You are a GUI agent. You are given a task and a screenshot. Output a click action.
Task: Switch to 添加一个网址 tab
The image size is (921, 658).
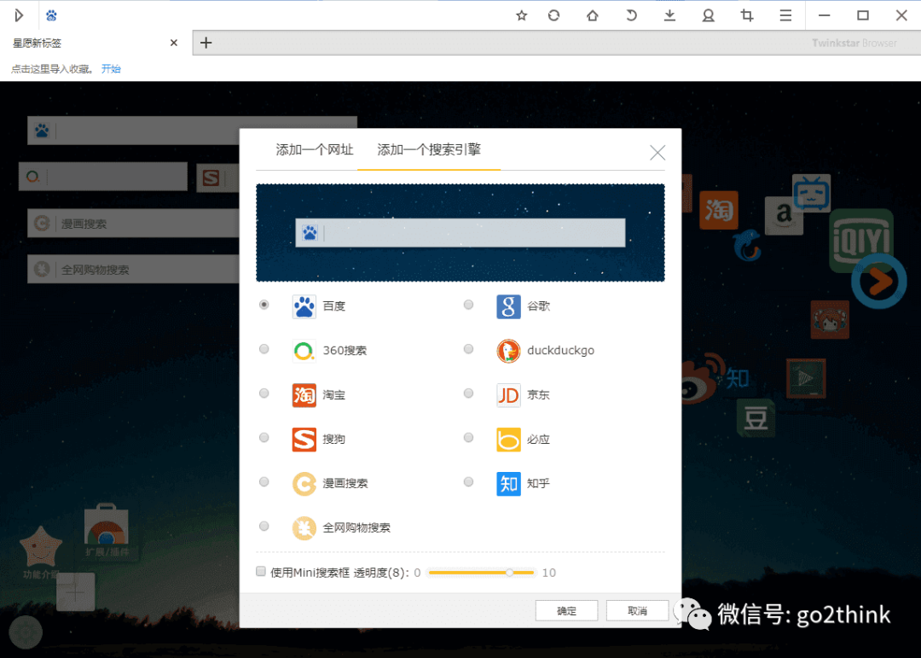(314, 150)
